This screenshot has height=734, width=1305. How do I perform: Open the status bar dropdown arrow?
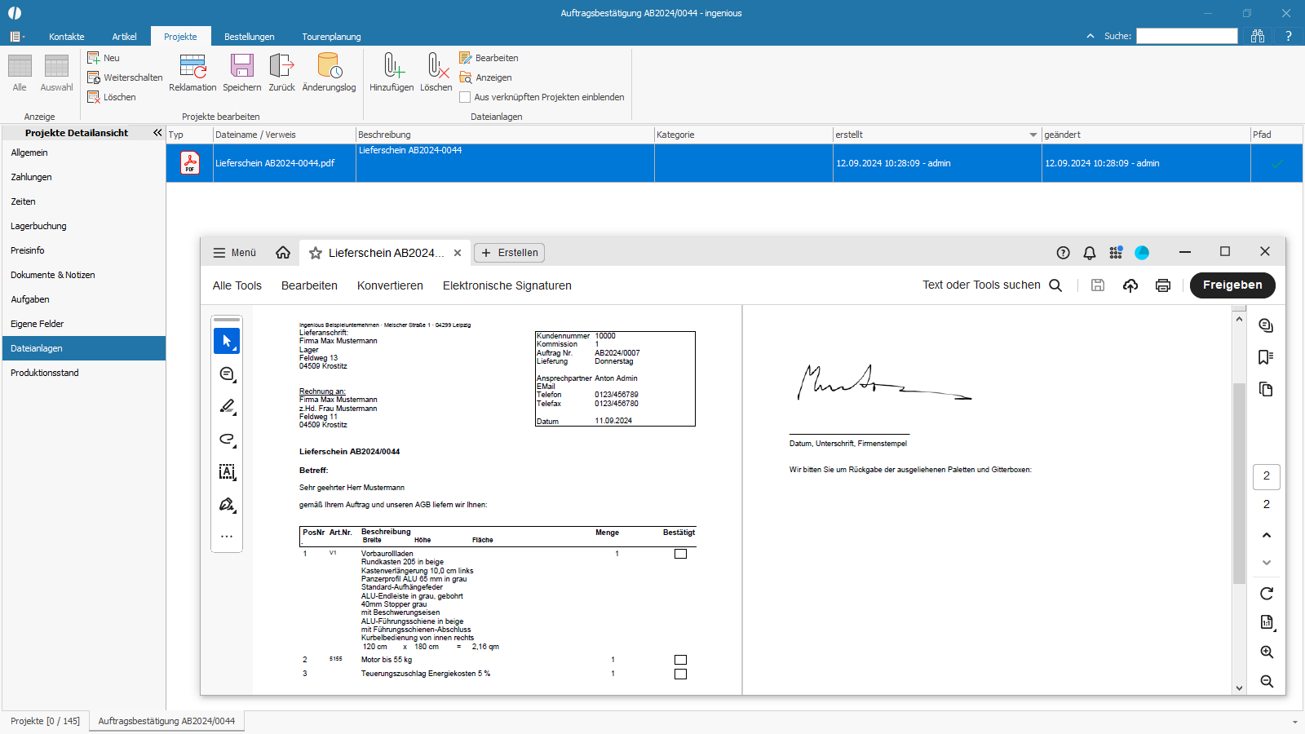point(1295,722)
